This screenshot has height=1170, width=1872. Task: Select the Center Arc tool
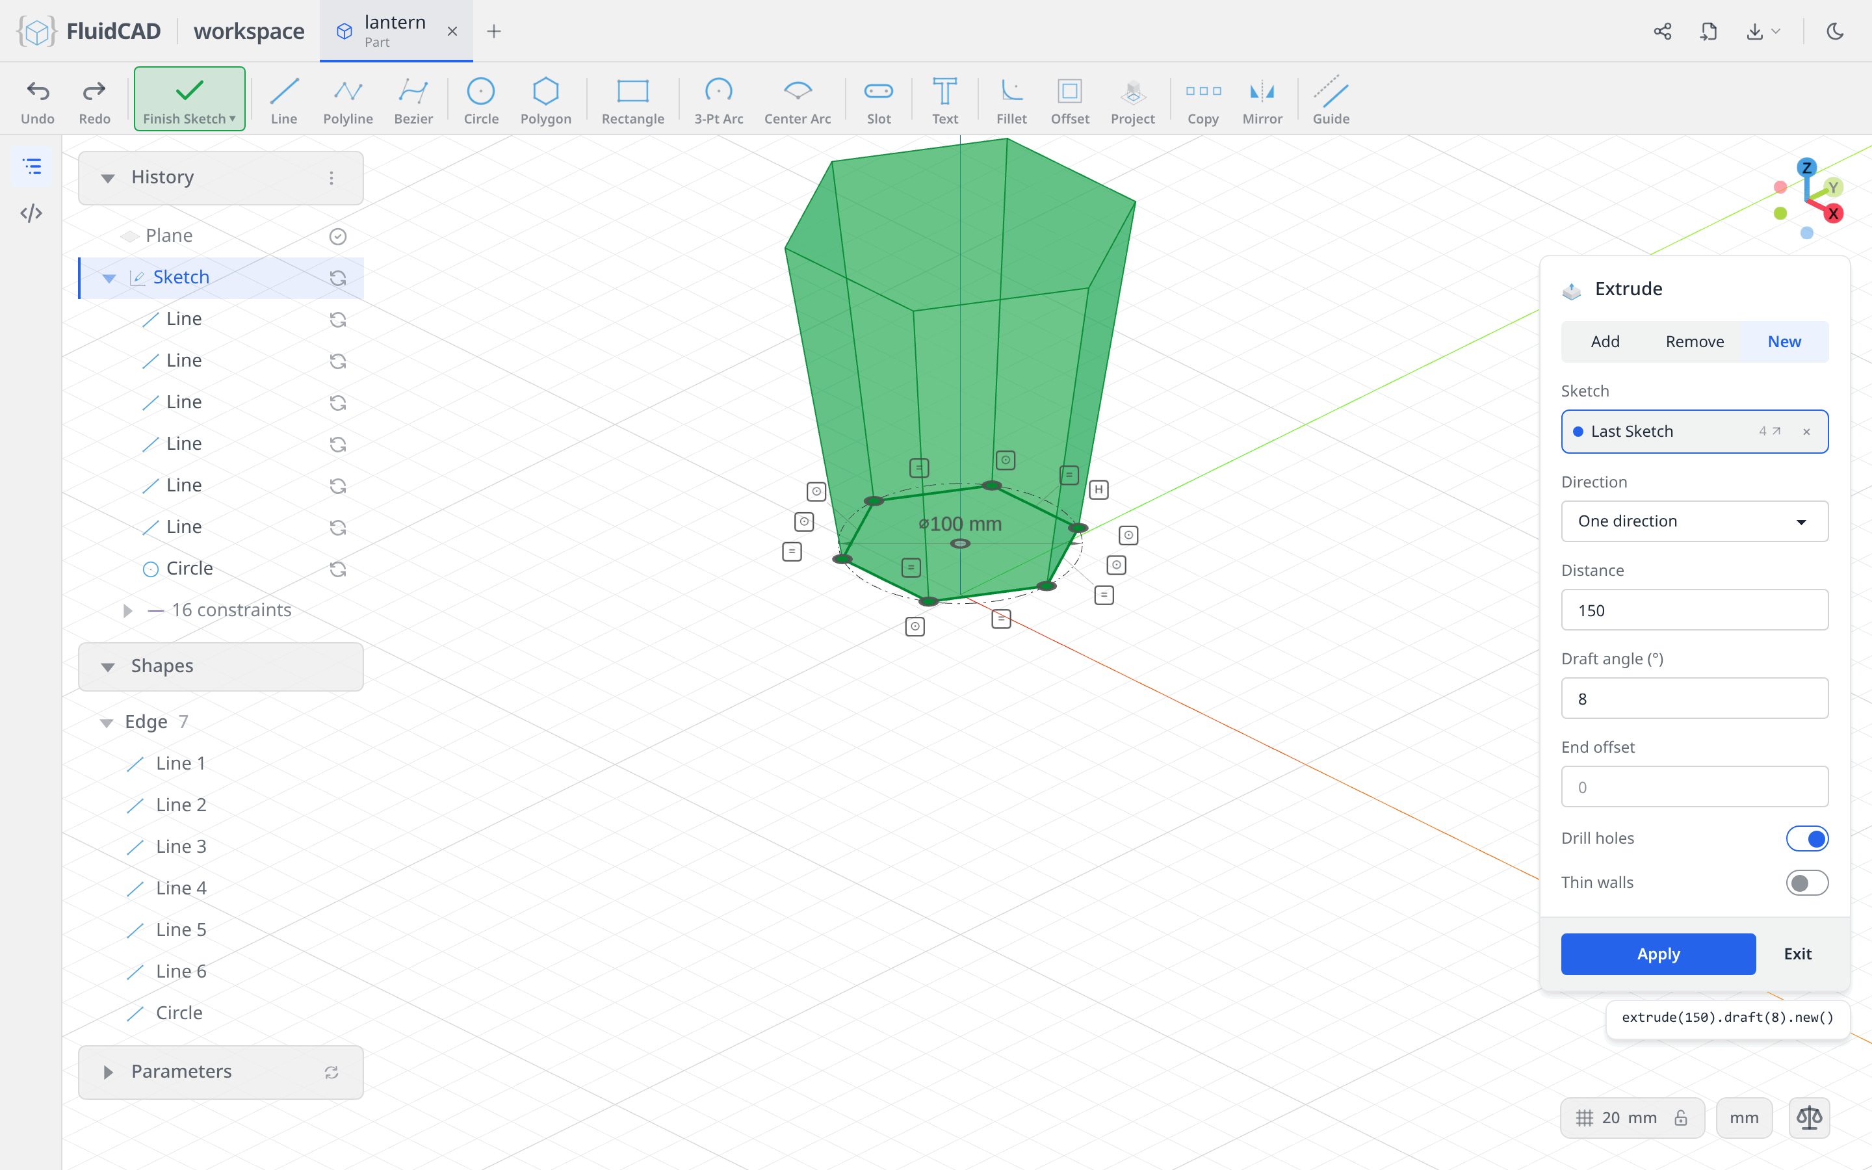tap(798, 100)
